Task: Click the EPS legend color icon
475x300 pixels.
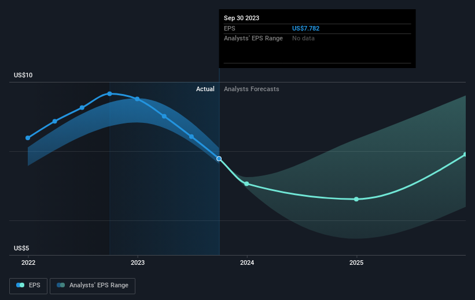Action: point(20,285)
